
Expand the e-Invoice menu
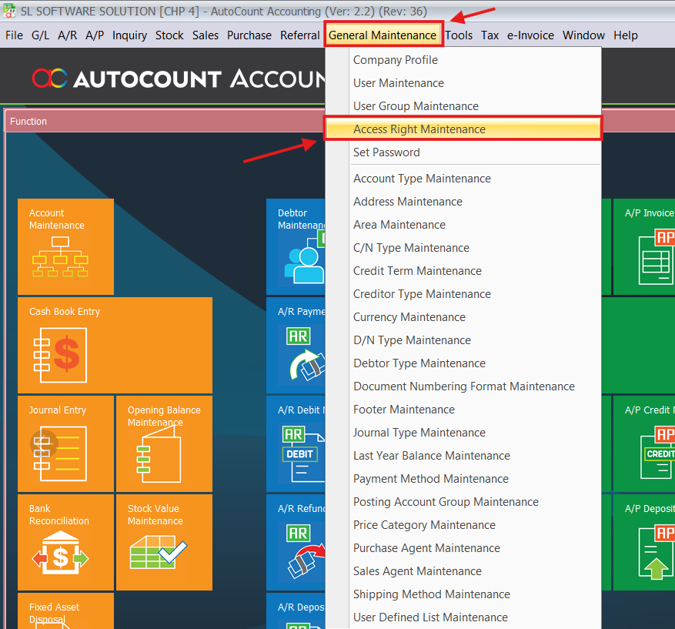[x=530, y=35]
